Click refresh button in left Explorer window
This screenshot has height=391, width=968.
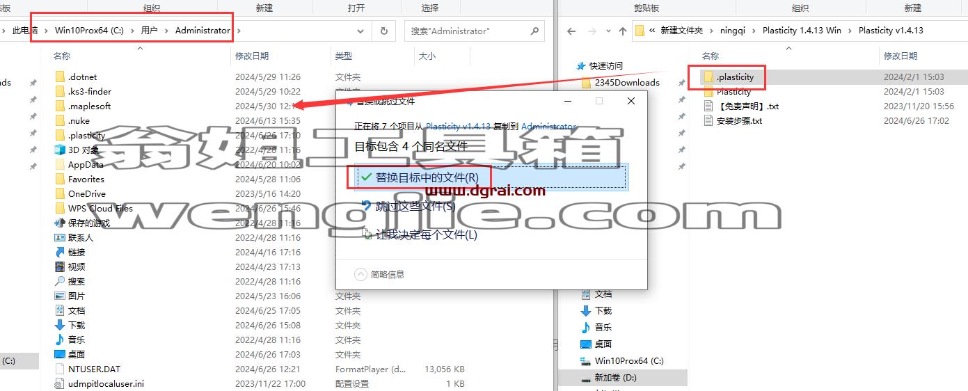click(383, 31)
